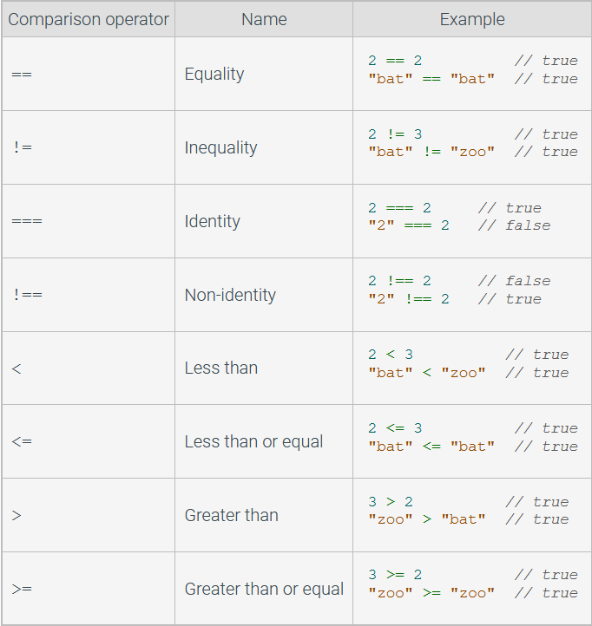Image resolution: width=592 pixels, height=626 pixels.
Task: Click the Name column header
Action: point(264,20)
